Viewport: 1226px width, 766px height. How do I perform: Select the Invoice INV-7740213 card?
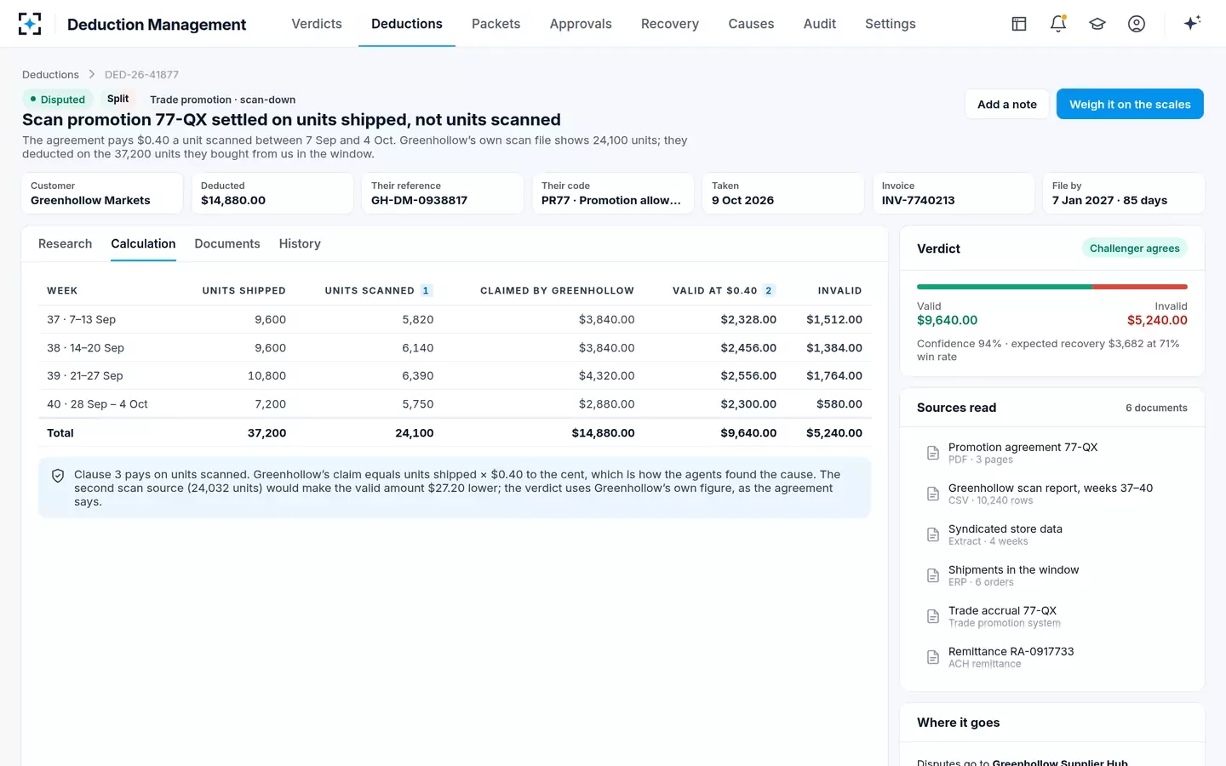click(954, 193)
